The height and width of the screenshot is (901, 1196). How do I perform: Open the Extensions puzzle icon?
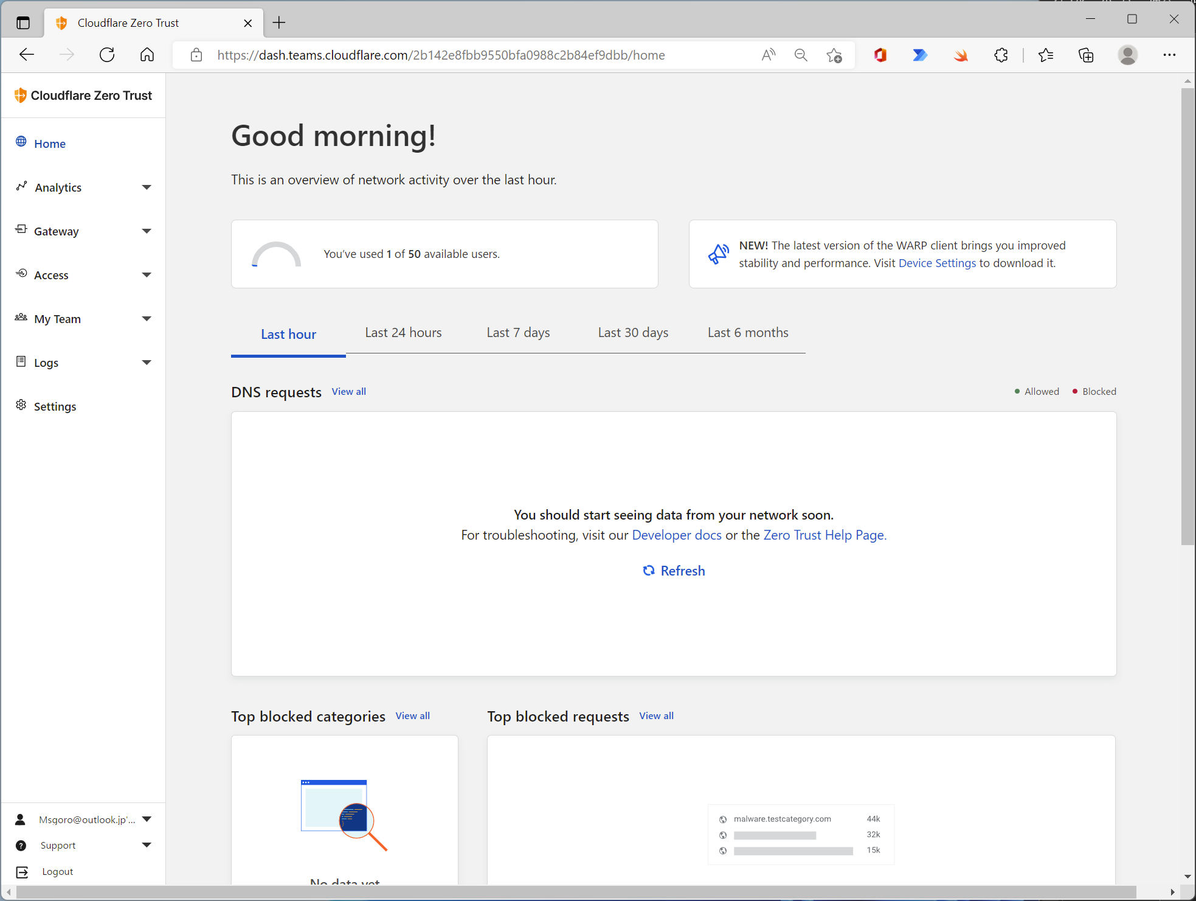coord(1001,55)
